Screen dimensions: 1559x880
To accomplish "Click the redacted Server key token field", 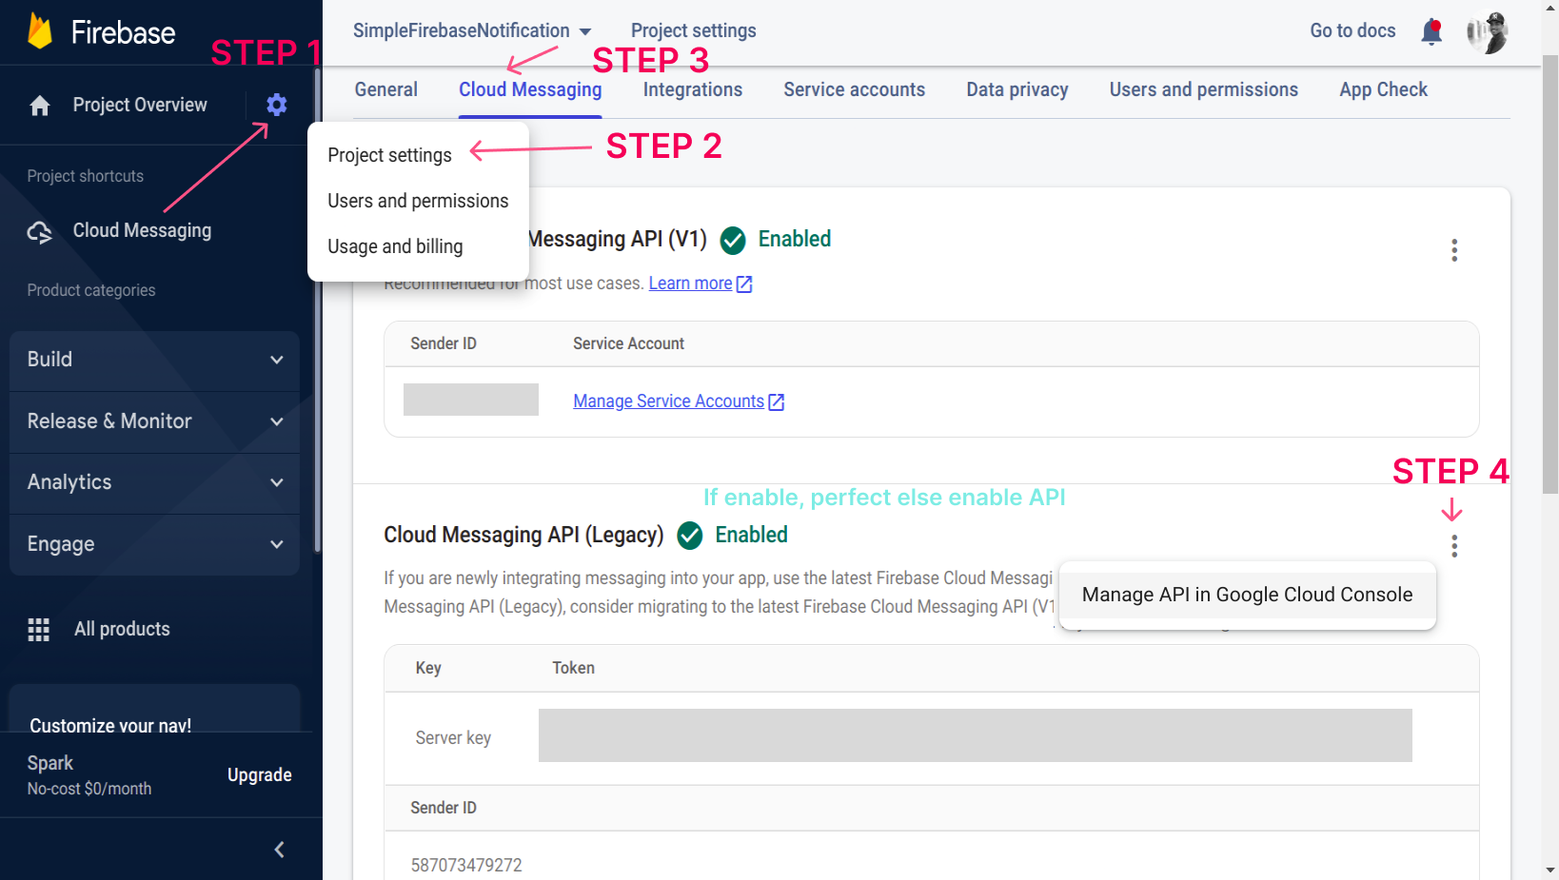I will (976, 735).
